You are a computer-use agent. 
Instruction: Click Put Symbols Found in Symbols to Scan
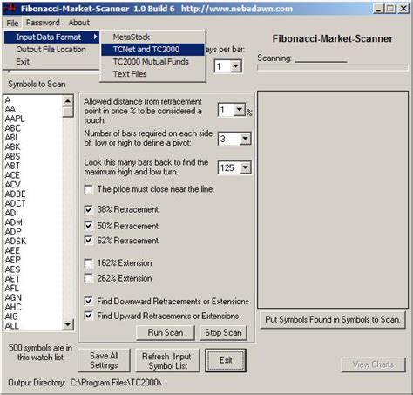(x=333, y=320)
